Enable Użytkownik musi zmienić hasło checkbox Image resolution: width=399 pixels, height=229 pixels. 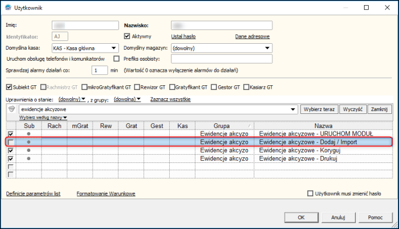[x=310, y=193]
